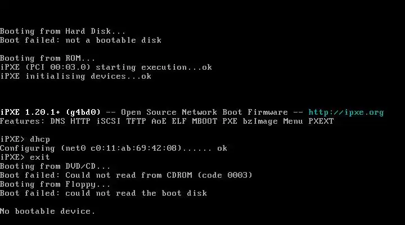Open the http://ipxe.org link
Viewport: 405px width, 225px height.
(346, 112)
